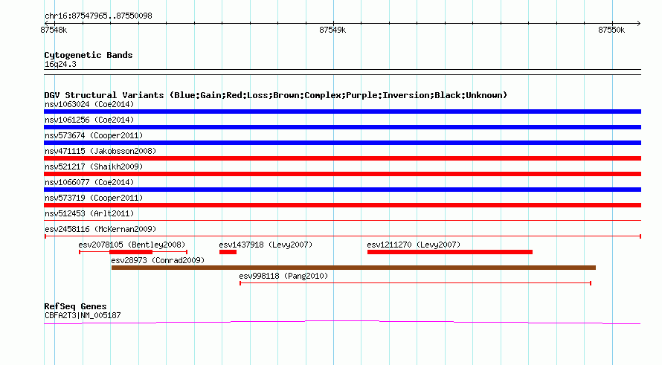Select the magenta CBFA2T3 gene track line
This screenshot has width=662, height=365.
(x=342, y=323)
